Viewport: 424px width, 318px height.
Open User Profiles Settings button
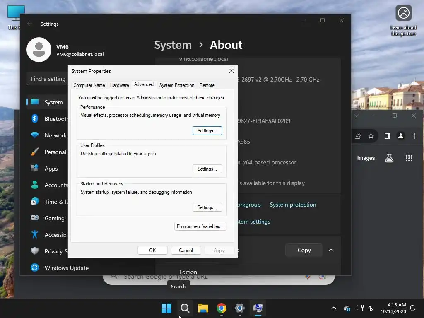pyautogui.click(x=207, y=169)
